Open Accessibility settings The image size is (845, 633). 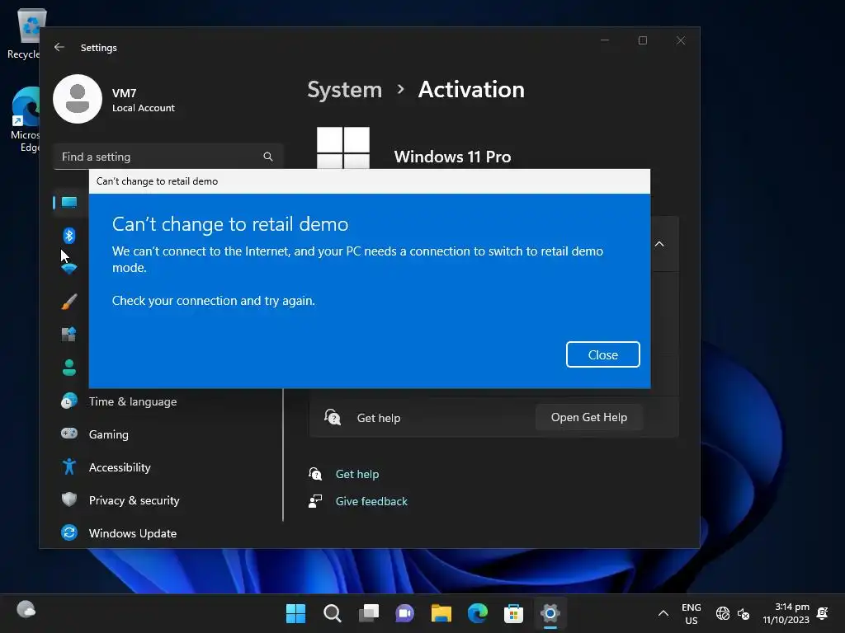point(120,467)
